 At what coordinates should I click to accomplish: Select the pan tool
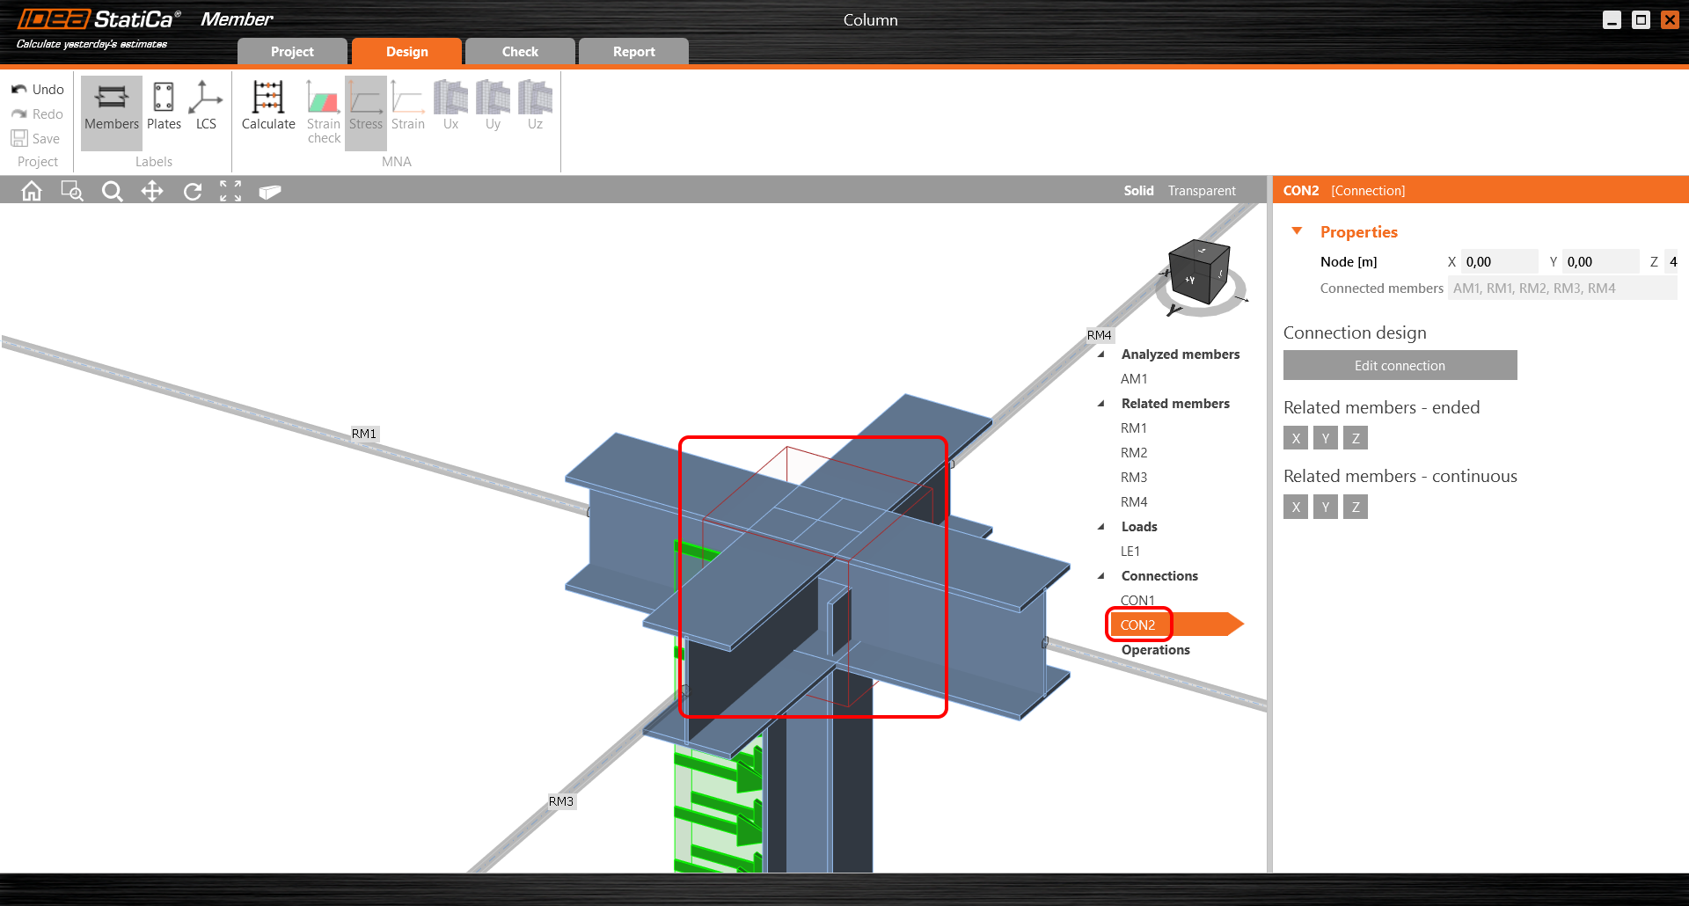(x=152, y=191)
